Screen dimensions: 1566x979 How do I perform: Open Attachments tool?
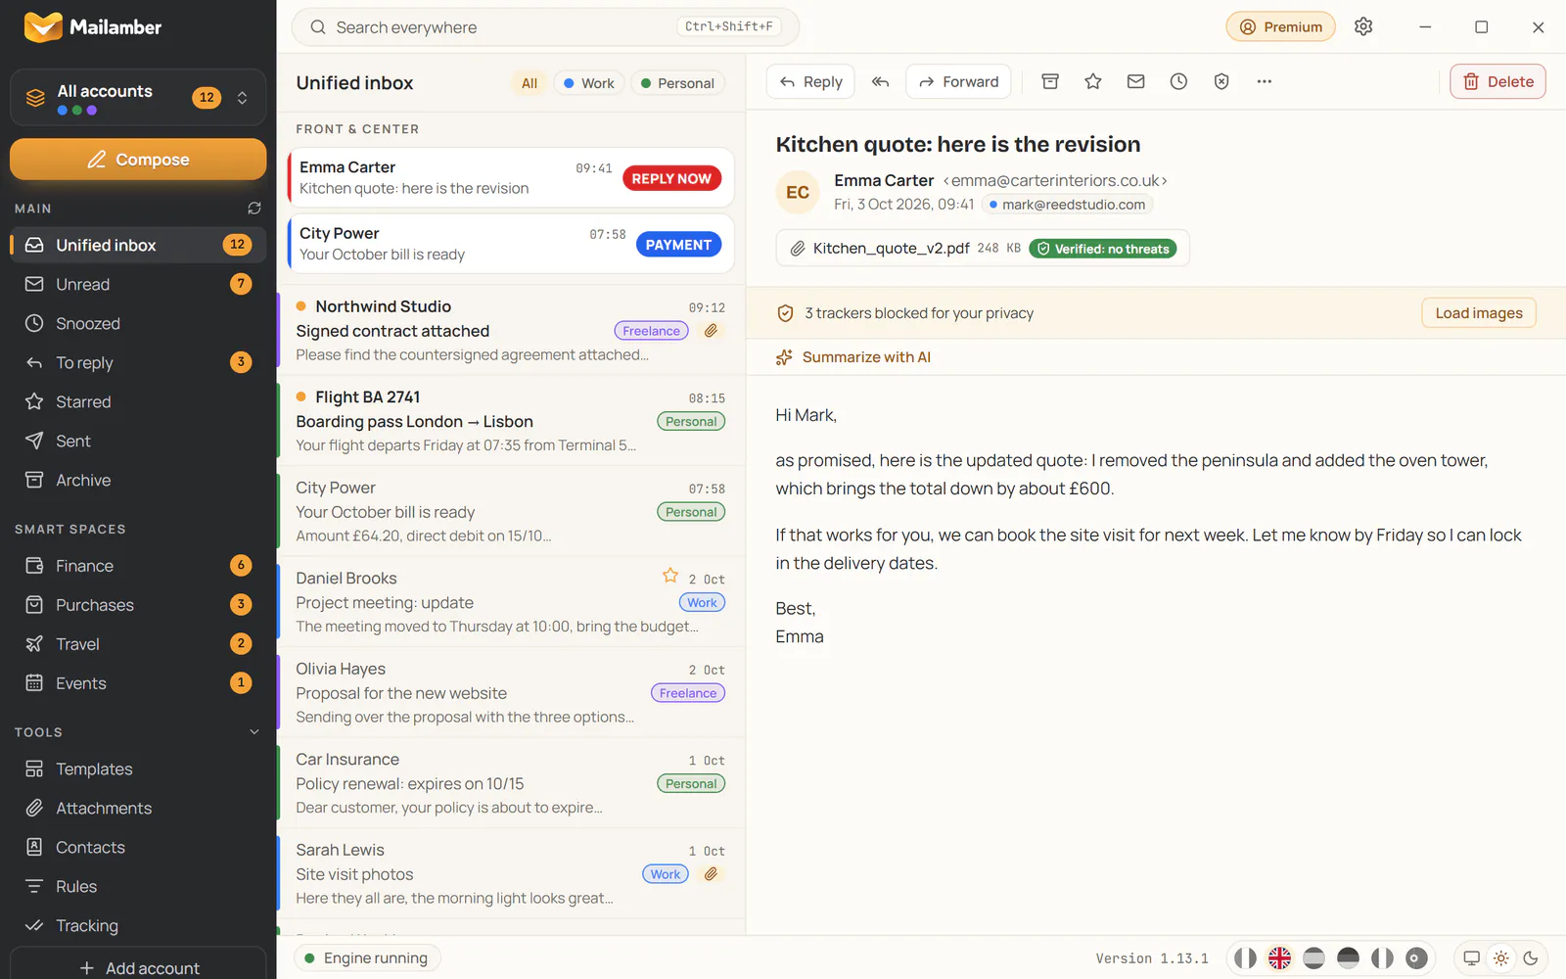(x=138, y=809)
